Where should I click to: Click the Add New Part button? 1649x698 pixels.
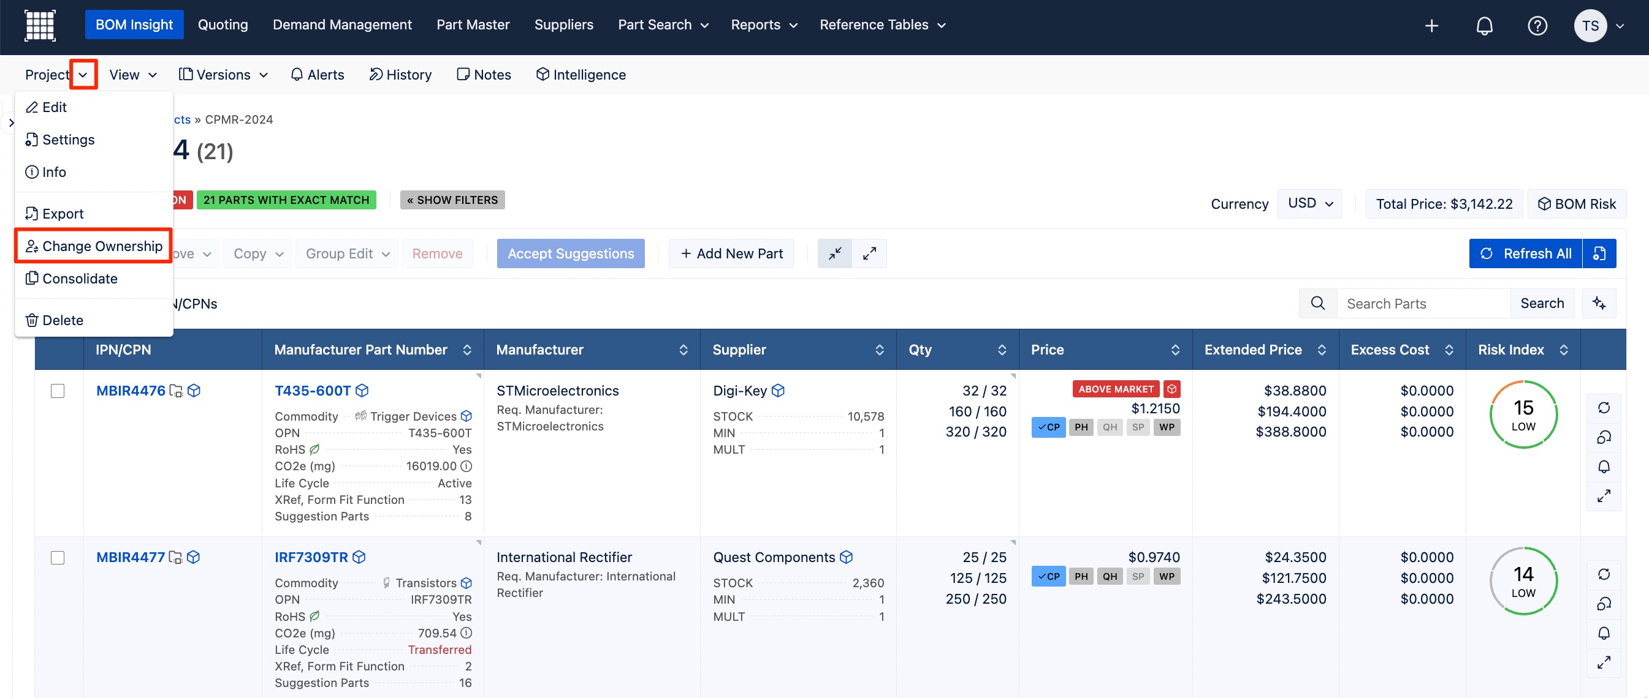pyautogui.click(x=731, y=253)
